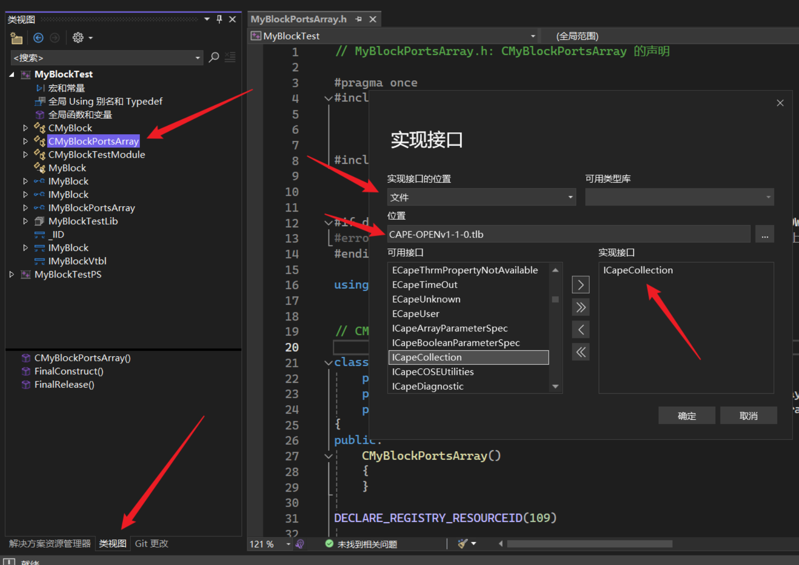
Task: Click the horizontal scrollbar in the code editor
Action: (589, 544)
